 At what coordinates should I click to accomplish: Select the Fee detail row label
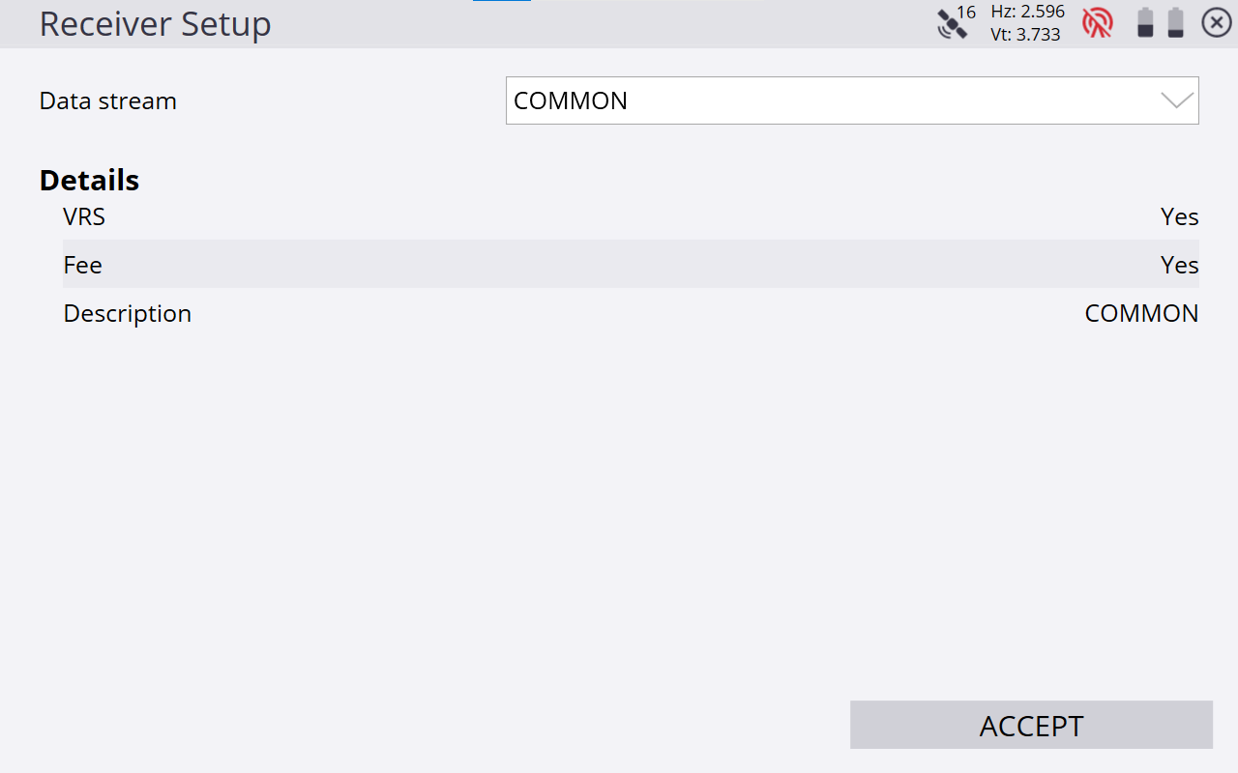click(x=83, y=265)
